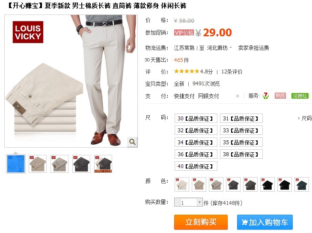Expand the 尺码 size guide link
This screenshot has height=233, width=312.
click(x=305, y=118)
